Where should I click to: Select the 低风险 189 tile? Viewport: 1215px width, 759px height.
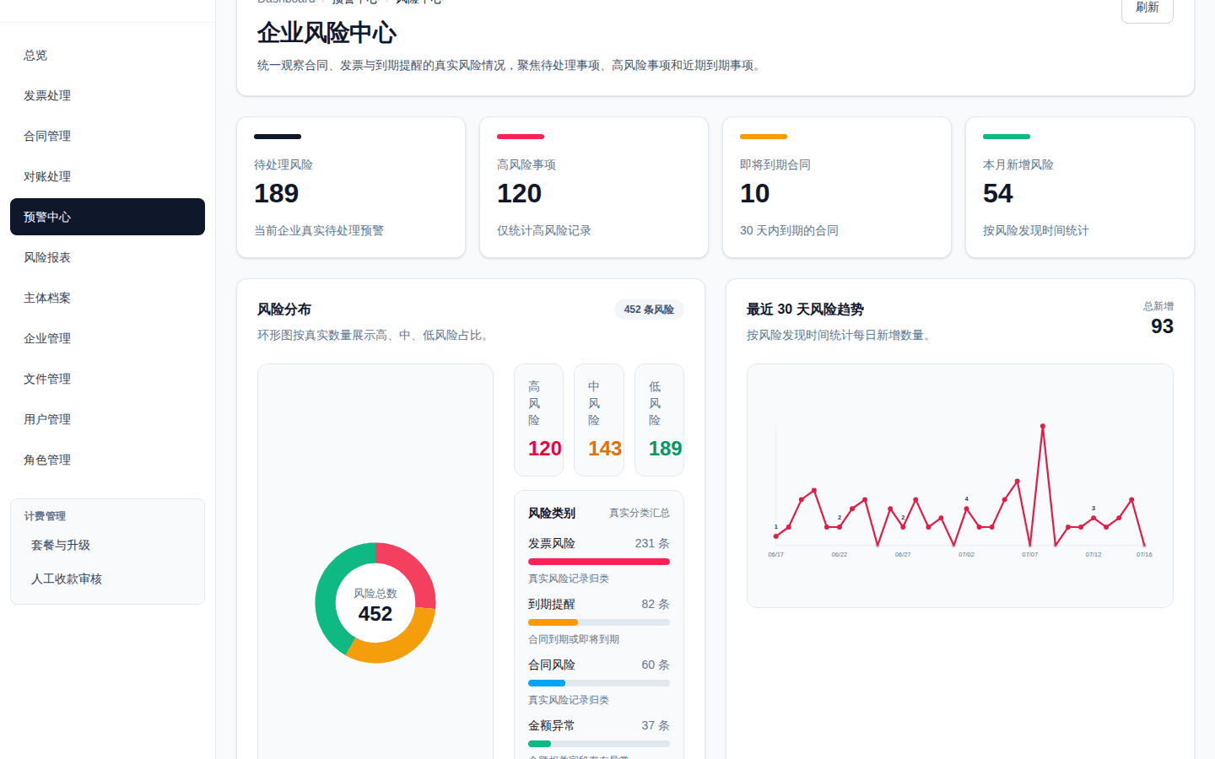659,420
